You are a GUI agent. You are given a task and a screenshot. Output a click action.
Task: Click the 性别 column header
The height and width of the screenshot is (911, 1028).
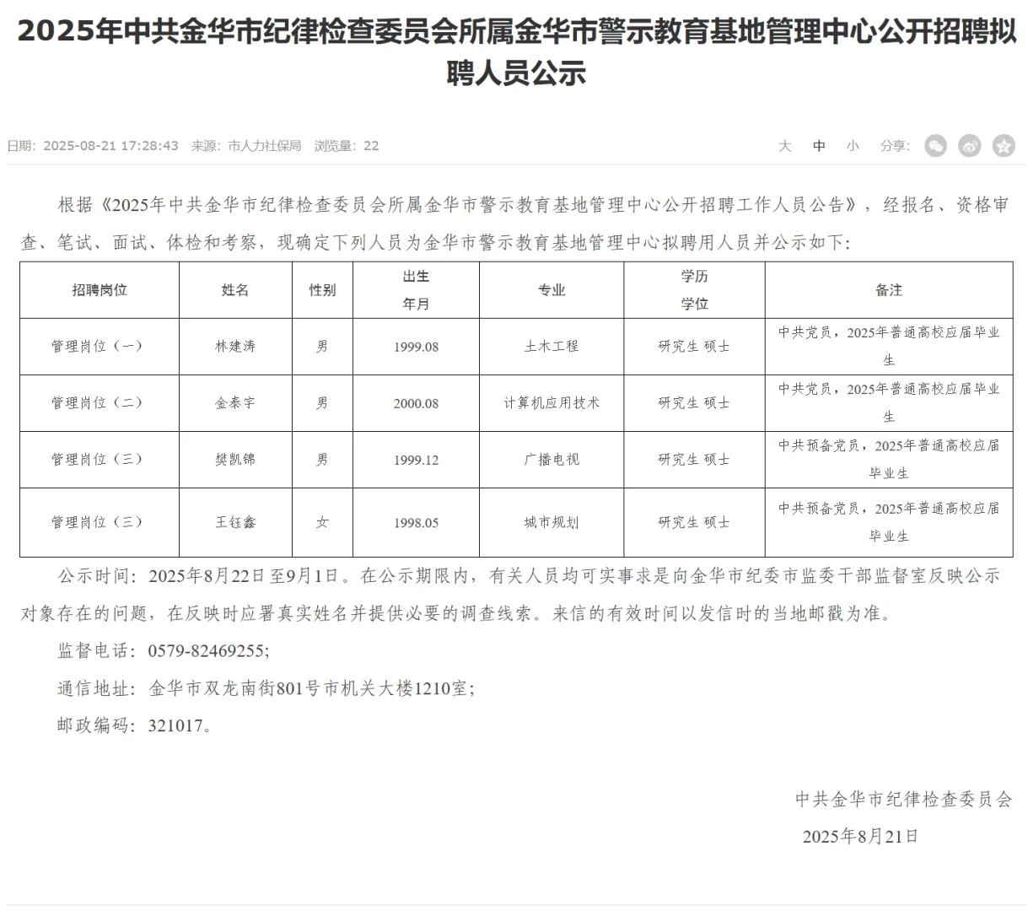[x=322, y=290]
